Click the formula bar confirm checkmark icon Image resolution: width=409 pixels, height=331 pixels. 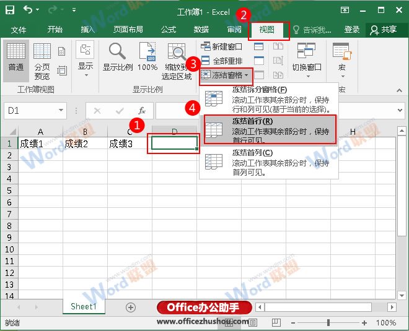point(120,111)
